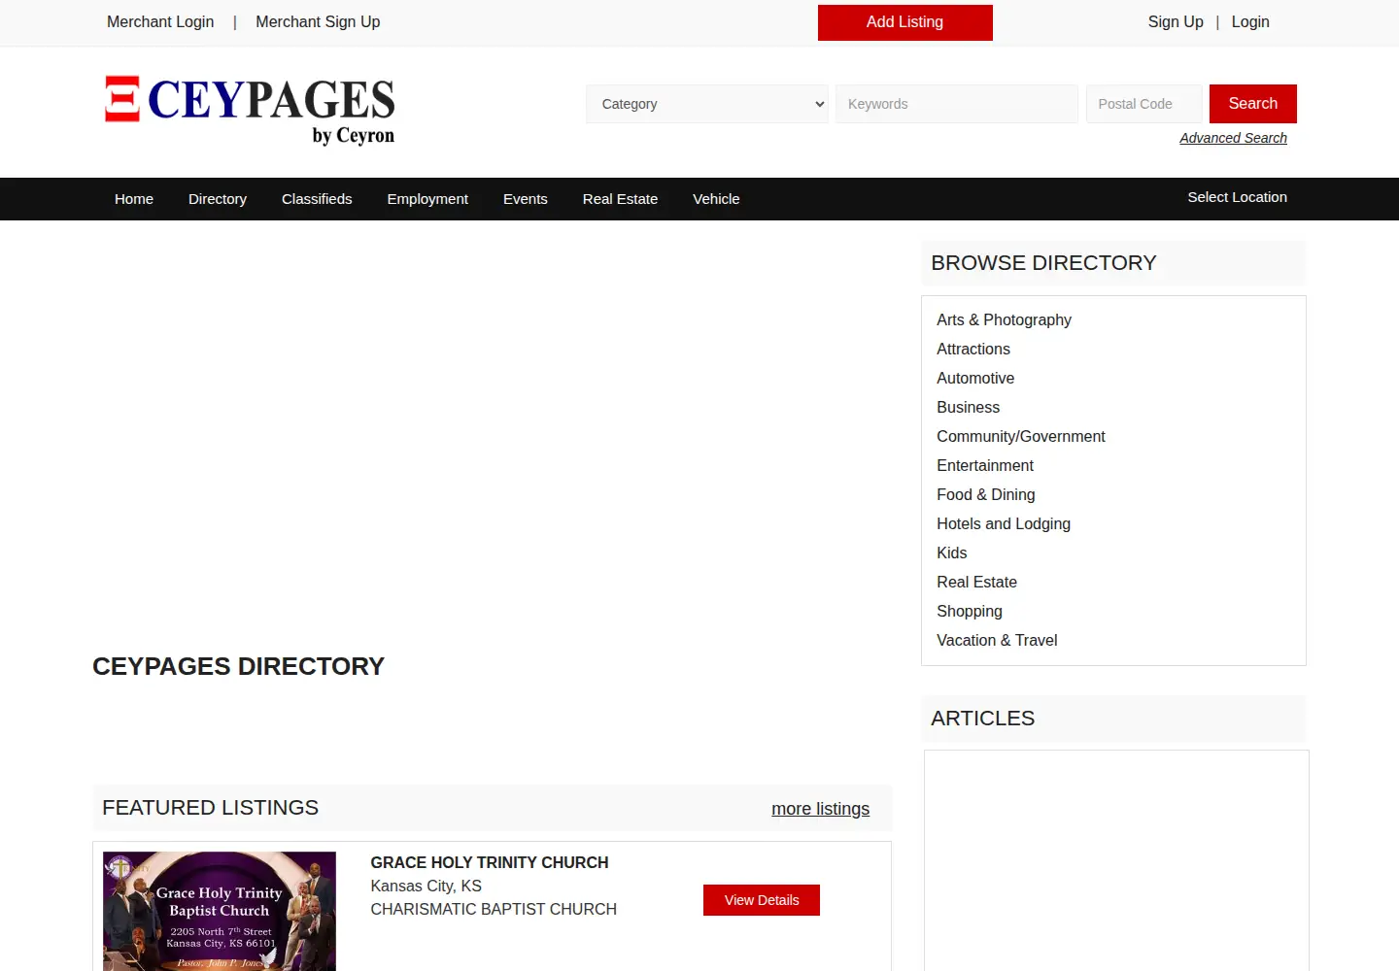Open the Events menu item
The height and width of the screenshot is (971, 1399).
pos(526,199)
